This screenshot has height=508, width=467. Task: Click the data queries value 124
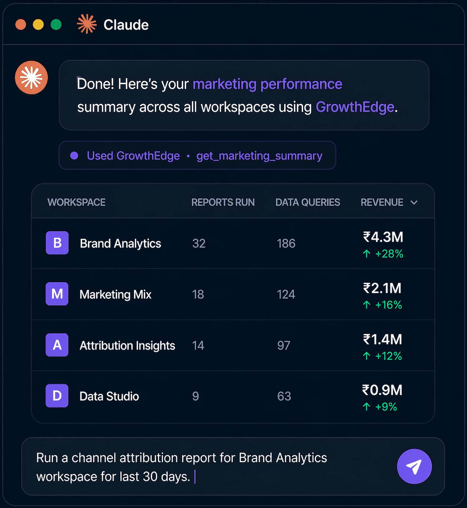pos(286,294)
